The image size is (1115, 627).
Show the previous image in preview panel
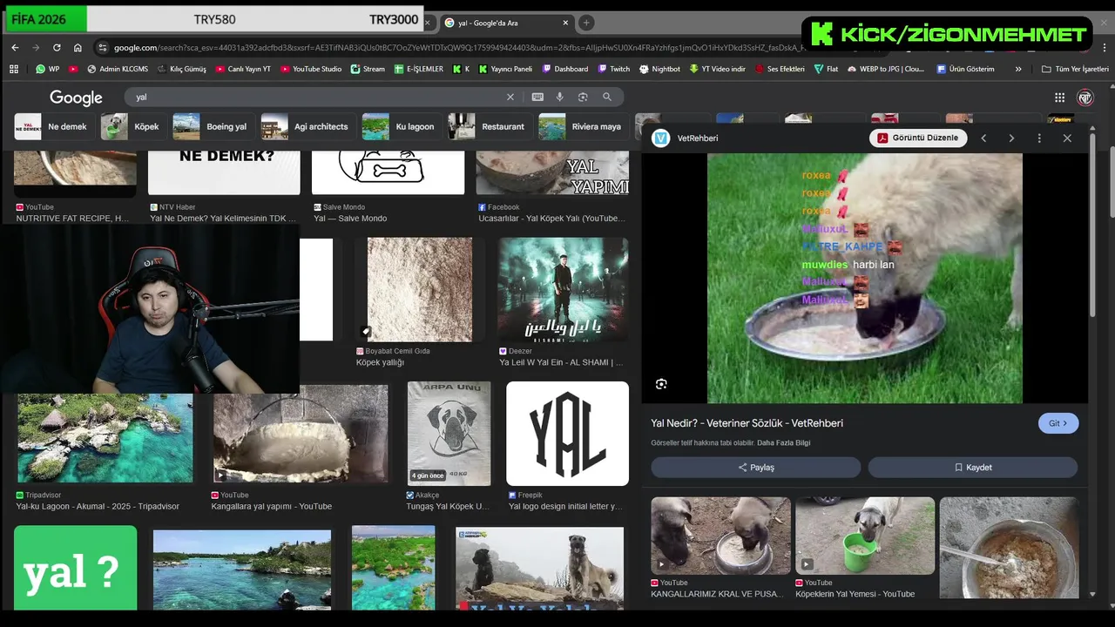pos(983,138)
